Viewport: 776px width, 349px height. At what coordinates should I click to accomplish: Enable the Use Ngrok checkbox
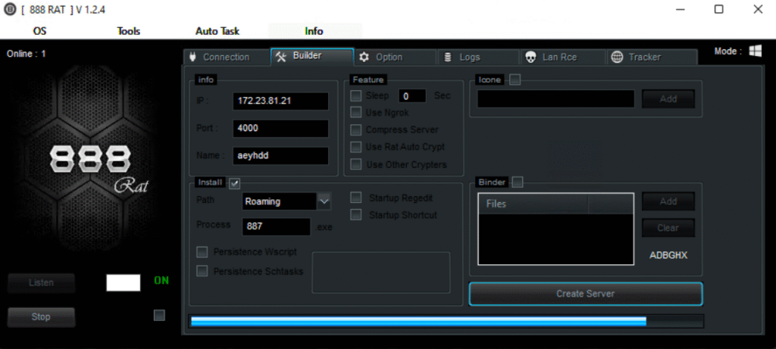[355, 112]
